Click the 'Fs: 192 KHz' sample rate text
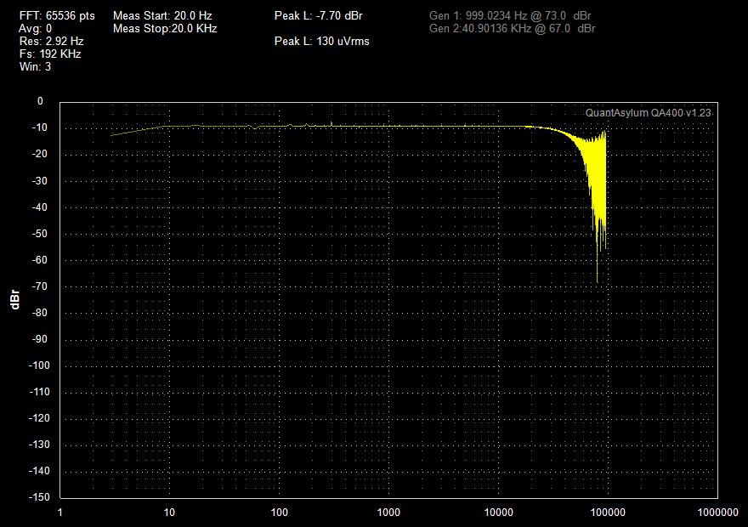The height and width of the screenshot is (527, 748). tap(50, 54)
